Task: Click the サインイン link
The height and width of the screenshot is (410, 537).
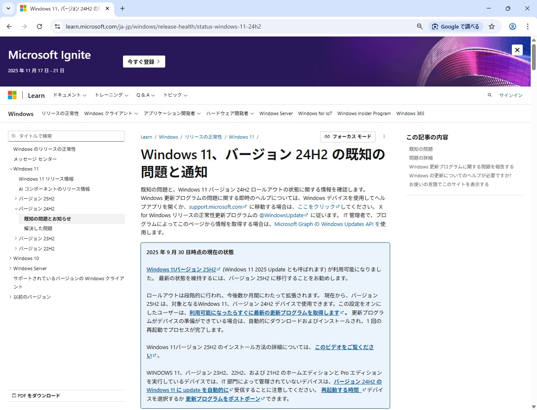Action: coord(511,95)
